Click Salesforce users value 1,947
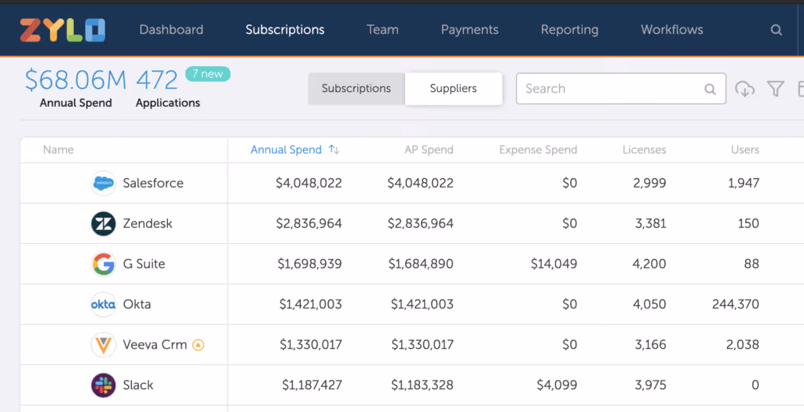This screenshot has width=804, height=412. coord(744,183)
